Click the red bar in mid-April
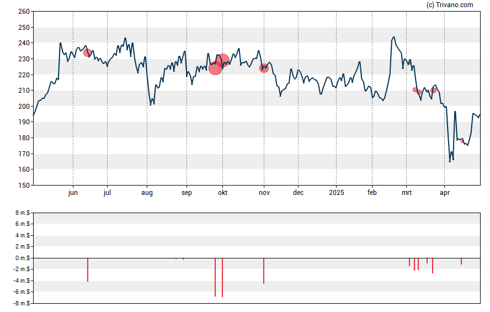Viewport: 490px width, 312px height. click(x=461, y=261)
